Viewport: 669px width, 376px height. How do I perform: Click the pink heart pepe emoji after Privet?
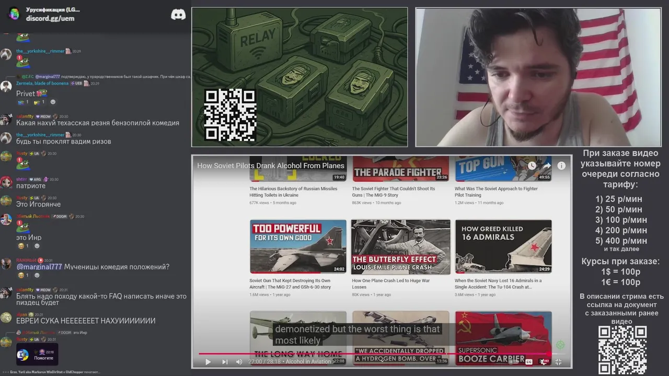pyautogui.click(x=42, y=93)
